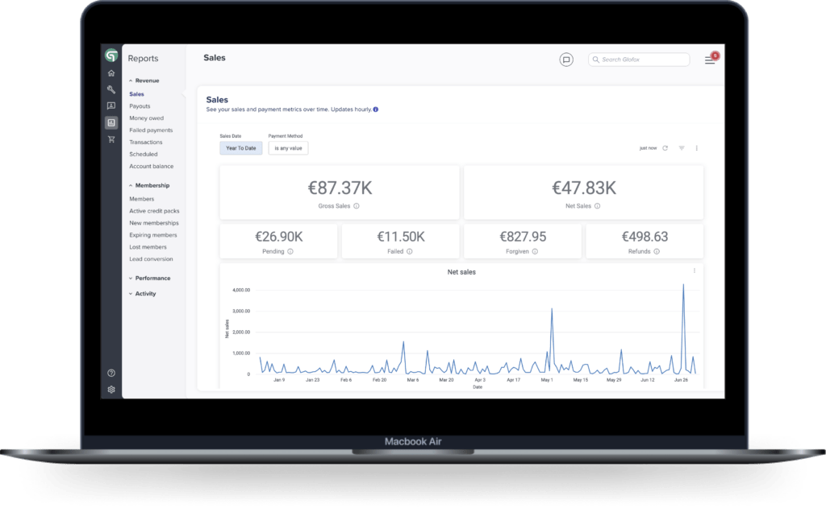Click the €827.95 Forgiven value

(x=523, y=237)
